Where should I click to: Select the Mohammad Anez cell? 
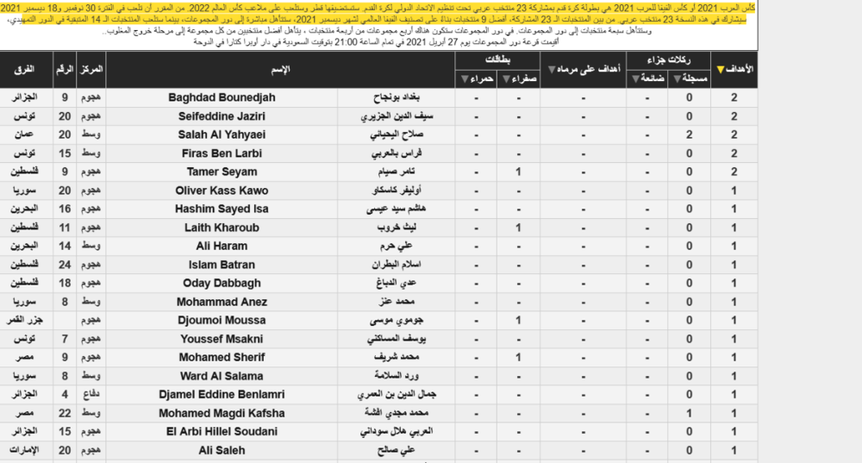(x=222, y=302)
